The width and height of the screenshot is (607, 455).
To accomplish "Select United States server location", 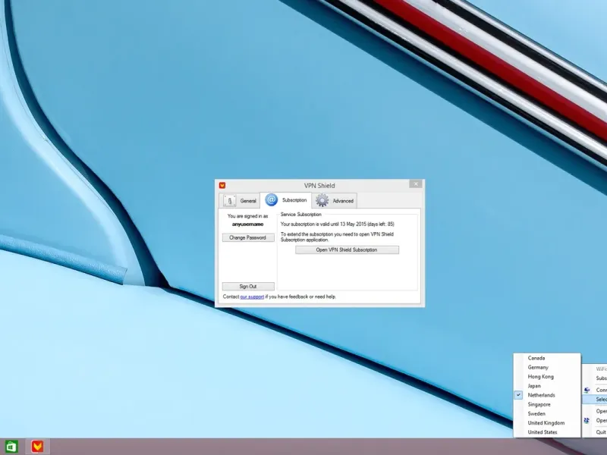I will click(547, 432).
